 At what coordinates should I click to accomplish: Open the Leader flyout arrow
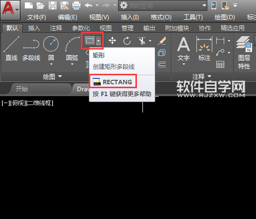(229, 53)
